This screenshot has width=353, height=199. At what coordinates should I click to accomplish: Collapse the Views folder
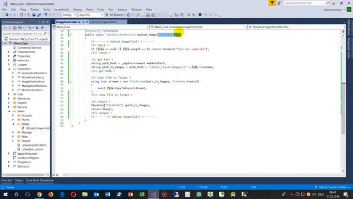(9, 111)
